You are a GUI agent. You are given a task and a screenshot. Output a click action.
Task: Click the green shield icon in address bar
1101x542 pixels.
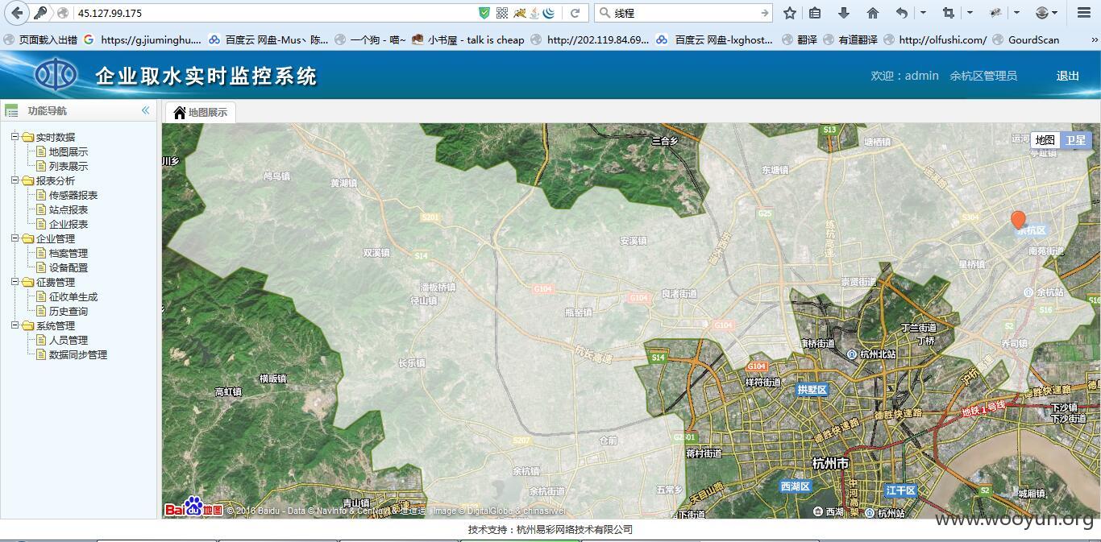[x=484, y=13]
